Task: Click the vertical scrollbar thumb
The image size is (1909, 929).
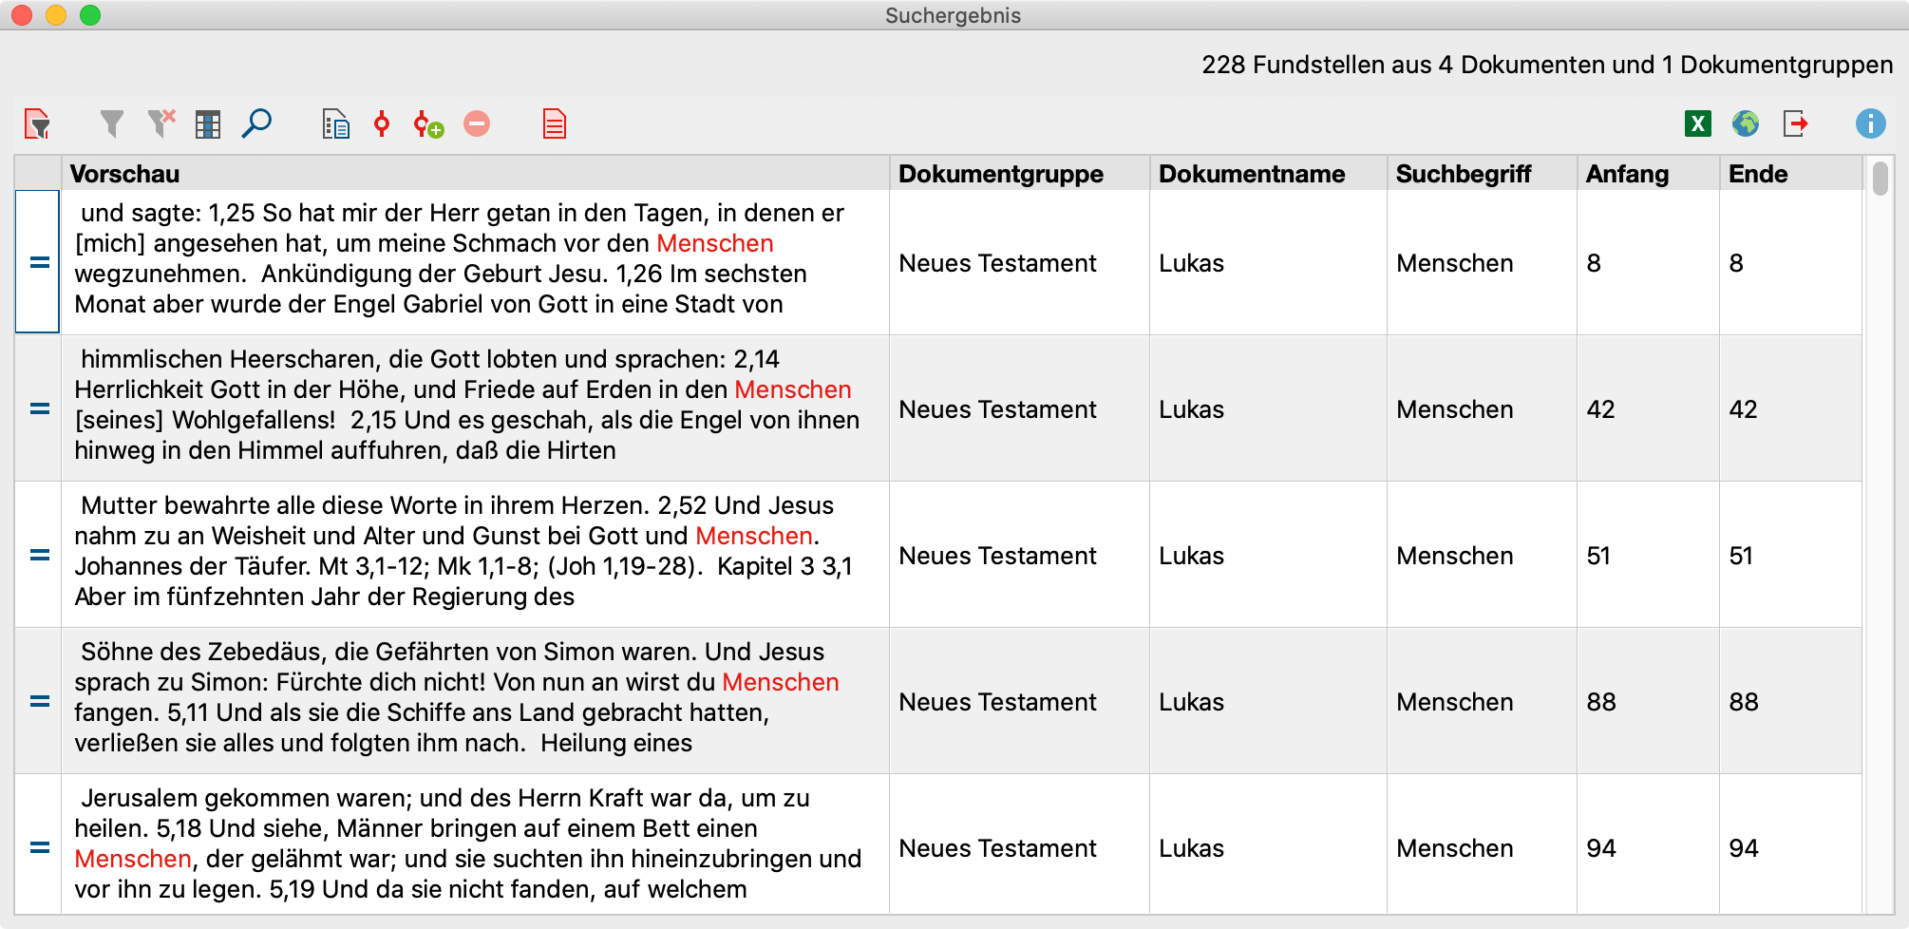Action: click(1880, 179)
